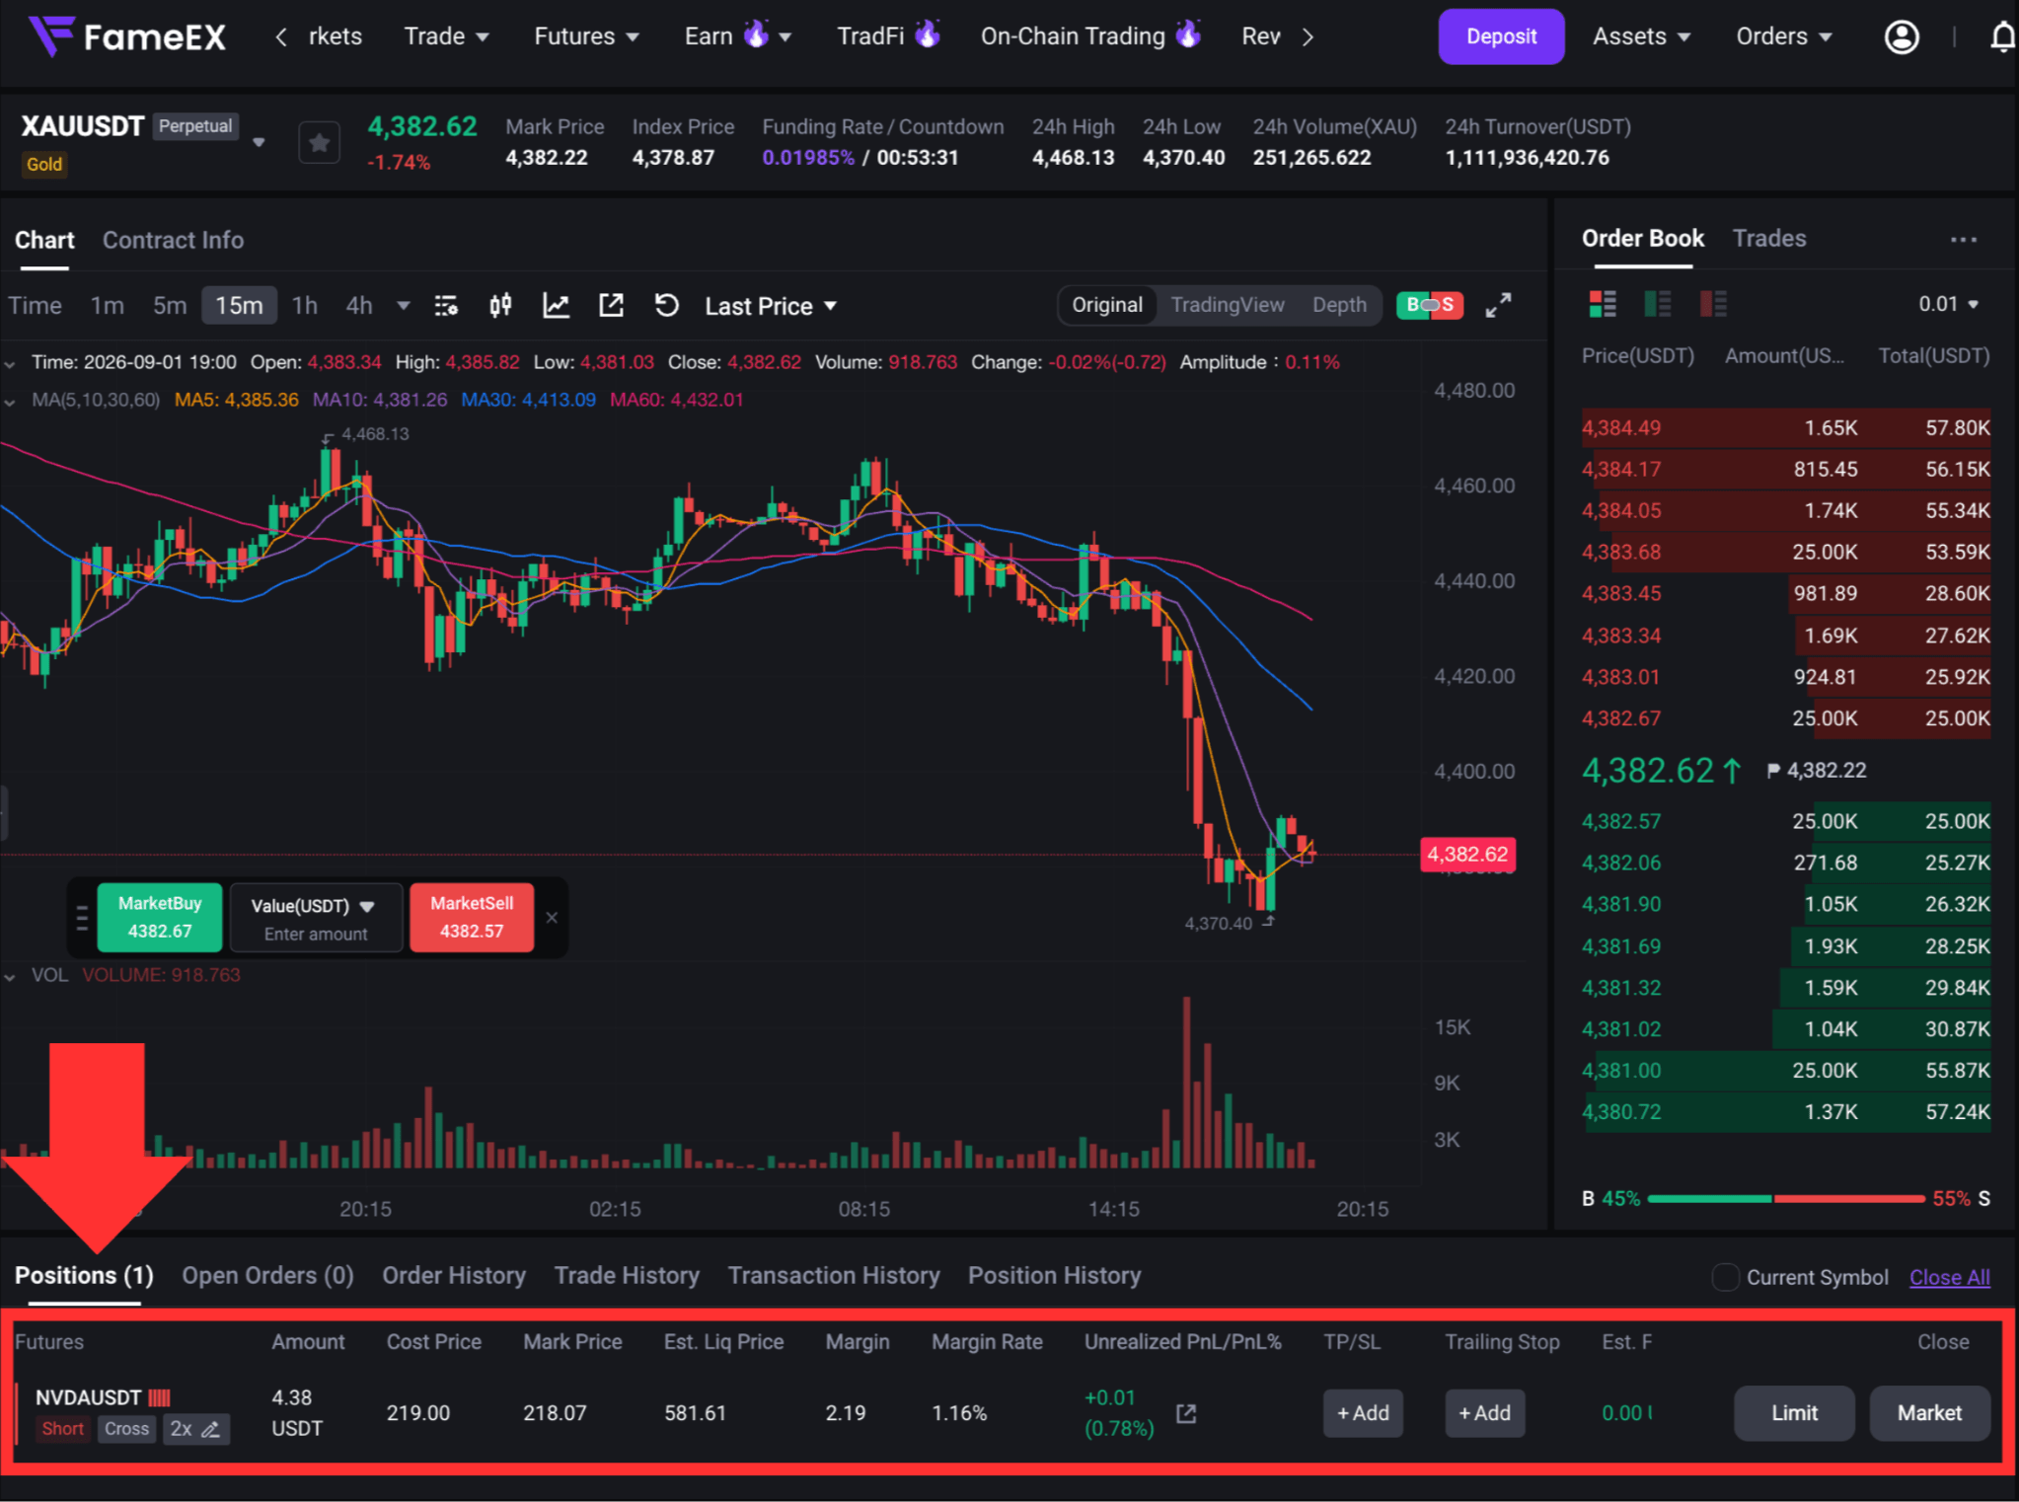Close NVDAUSDT position at Market price
This screenshot has width=2019, height=1502.
1929,1413
